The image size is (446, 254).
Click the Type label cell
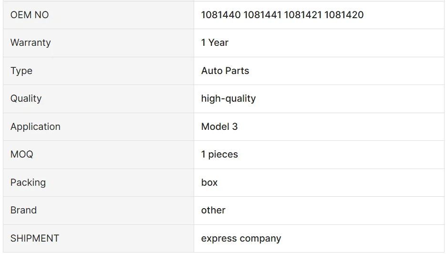click(x=21, y=71)
